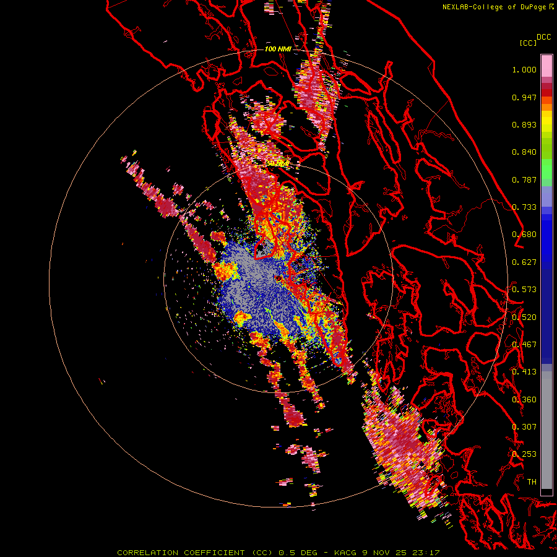
Task: Click the [CC] units label
Action: pos(528,43)
